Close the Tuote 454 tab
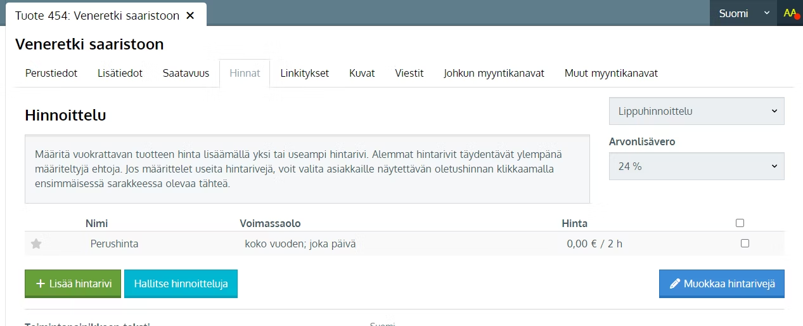 point(190,15)
